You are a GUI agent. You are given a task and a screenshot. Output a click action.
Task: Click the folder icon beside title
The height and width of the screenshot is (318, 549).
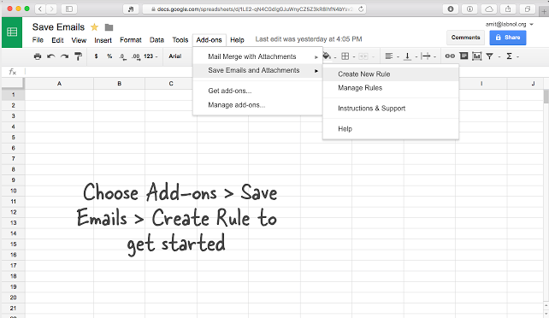[x=109, y=27]
